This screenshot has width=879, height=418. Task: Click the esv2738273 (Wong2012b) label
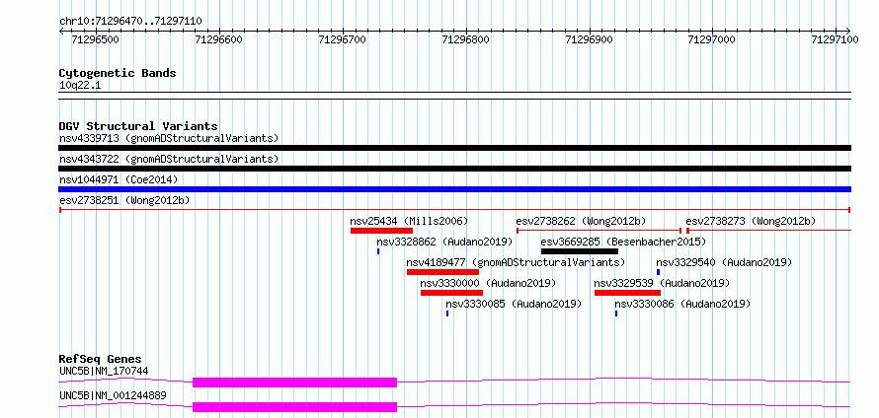click(751, 221)
